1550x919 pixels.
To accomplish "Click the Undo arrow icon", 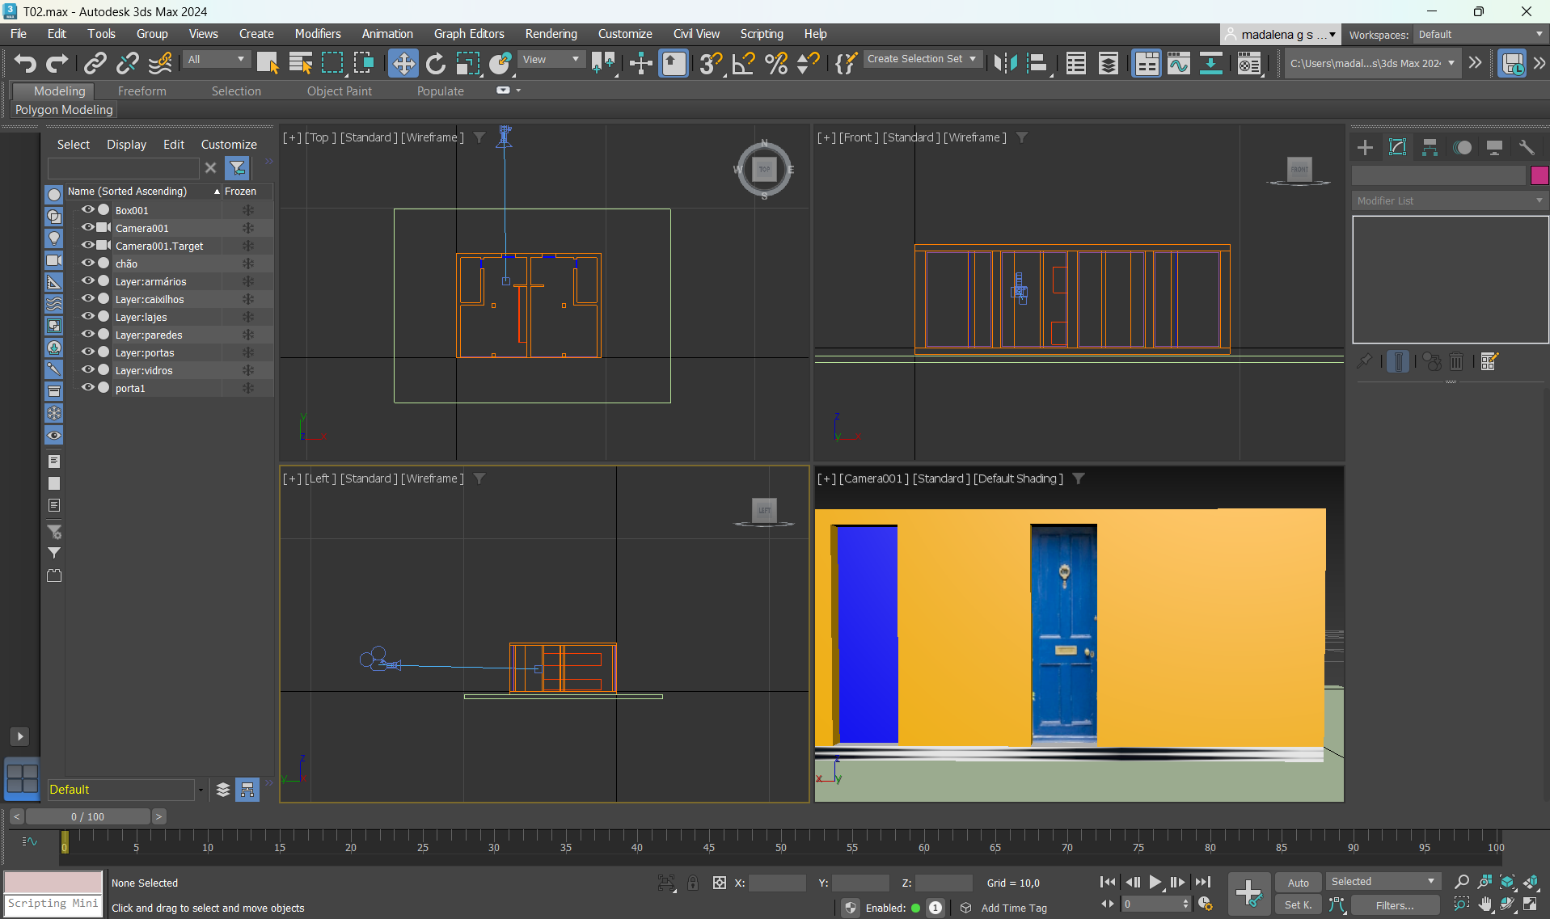I will click(25, 63).
